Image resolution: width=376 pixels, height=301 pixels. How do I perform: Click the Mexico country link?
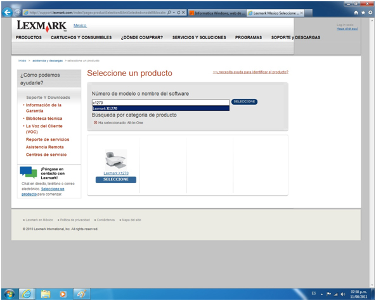80,25
